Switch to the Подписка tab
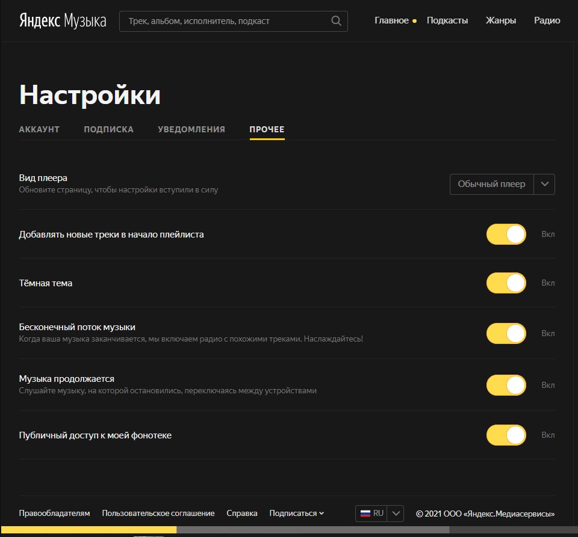This screenshot has height=537, width=578. click(x=108, y=129)
